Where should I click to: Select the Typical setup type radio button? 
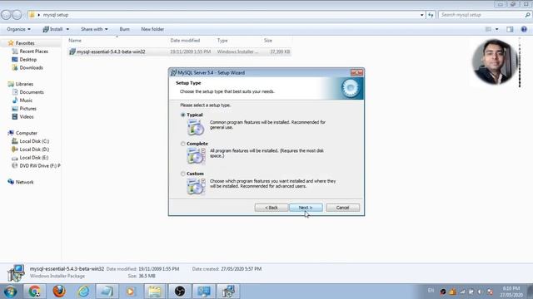point(183,115)
